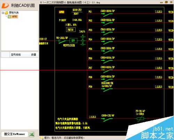Close the CAD扒图 window
Screen dimensions: 174x140
(x=171, y=2)
